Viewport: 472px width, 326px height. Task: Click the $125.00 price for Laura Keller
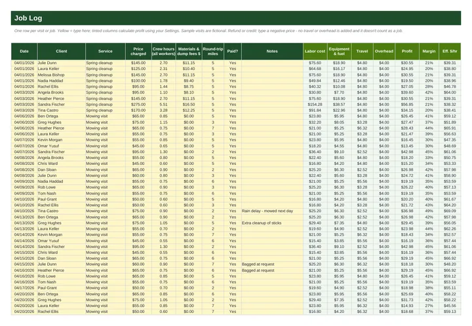[138, 69]
